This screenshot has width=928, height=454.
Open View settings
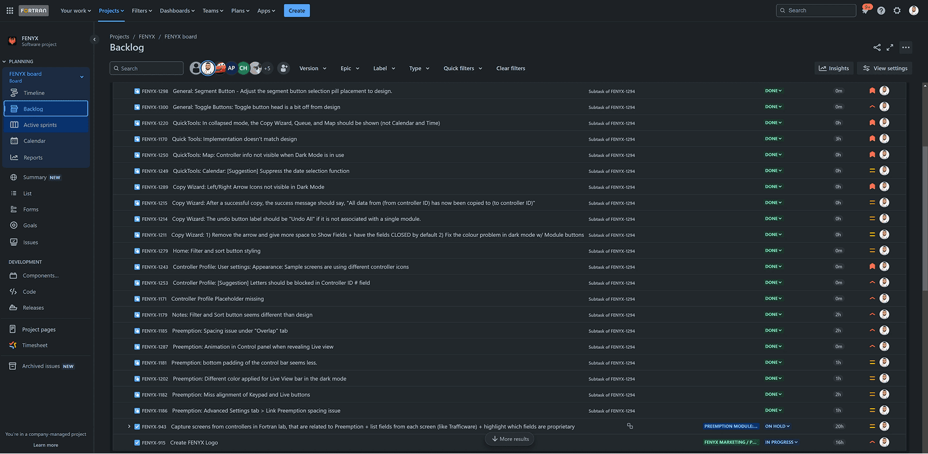pyautogui.click(x=884, y=68)
